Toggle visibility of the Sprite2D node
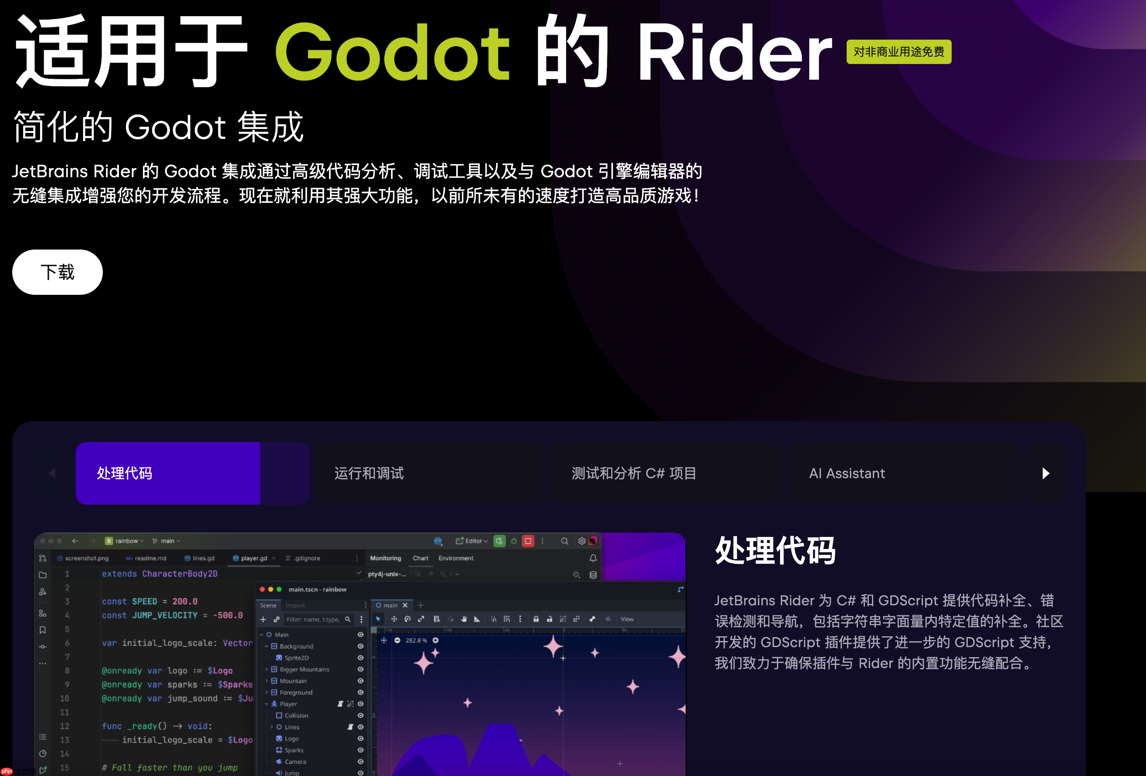 click(360, 658)
